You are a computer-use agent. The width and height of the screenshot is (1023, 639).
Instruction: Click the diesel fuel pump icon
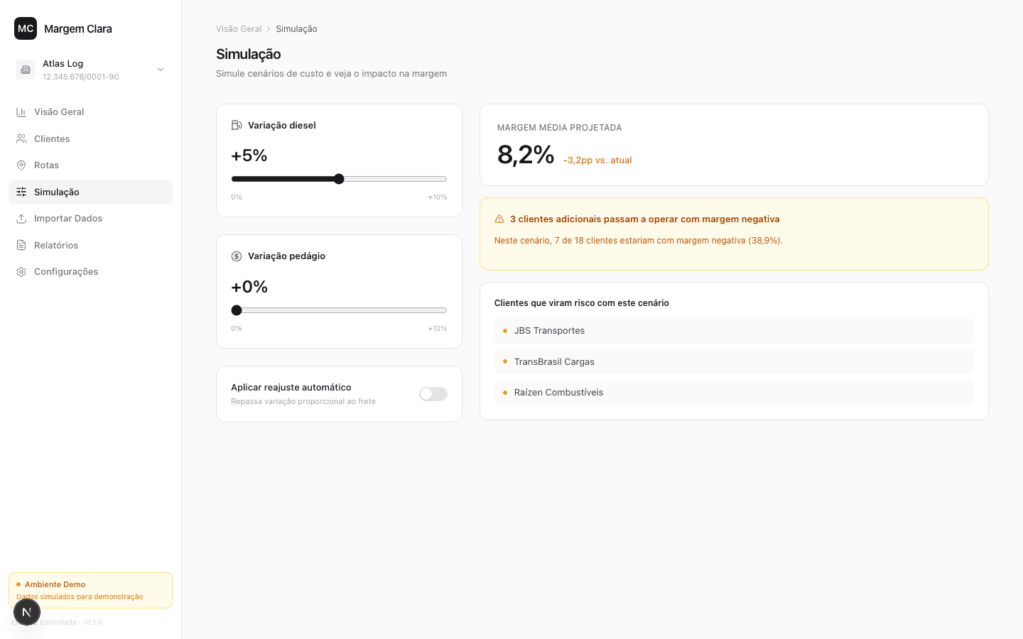pos(237,125)
